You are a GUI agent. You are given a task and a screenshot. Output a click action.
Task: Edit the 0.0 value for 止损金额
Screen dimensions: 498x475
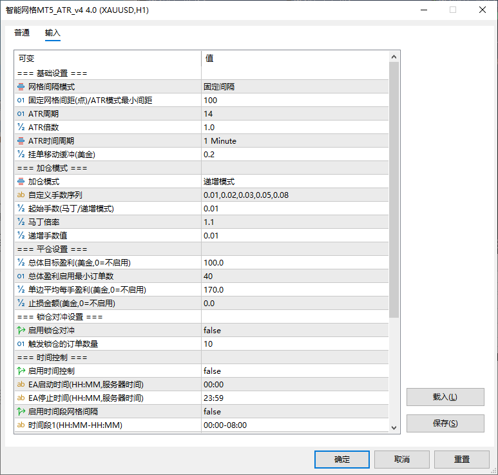(295, 303)
